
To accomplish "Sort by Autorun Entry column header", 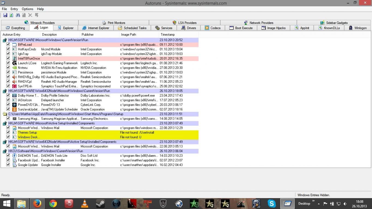I will [x=21, y=35].
